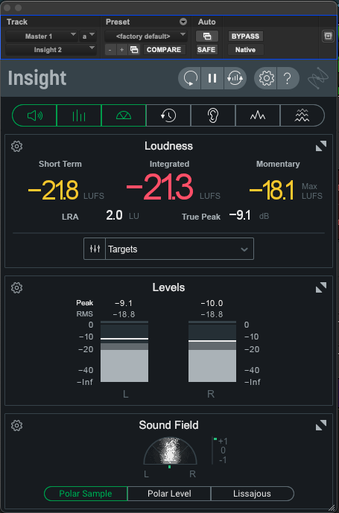Click the Sound Field polar vectorscope display
This screenshot has height=513, width=339.
pyautogui.click(x=170, y=451)
